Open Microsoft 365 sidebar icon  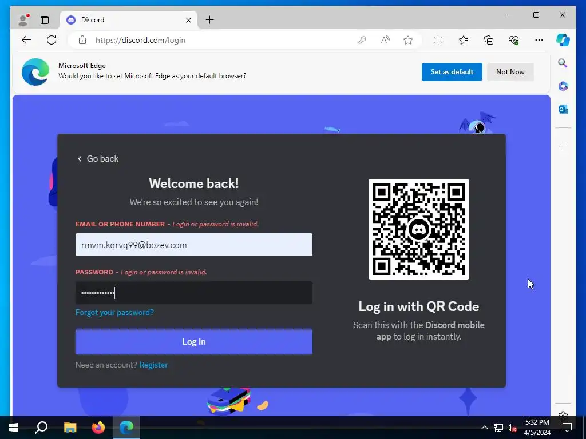[563, 86]
